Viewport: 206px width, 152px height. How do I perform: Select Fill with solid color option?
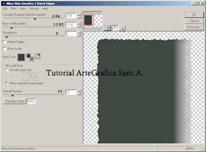pos(7,70)
